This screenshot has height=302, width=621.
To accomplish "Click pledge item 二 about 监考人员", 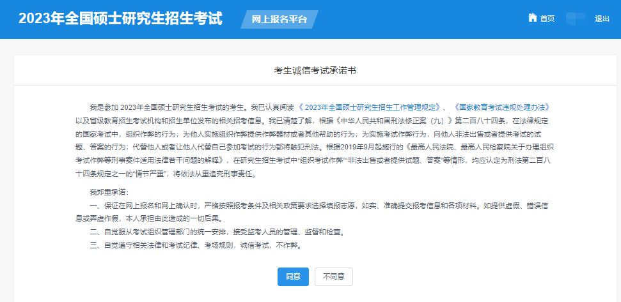I will [x=217, y=232].
